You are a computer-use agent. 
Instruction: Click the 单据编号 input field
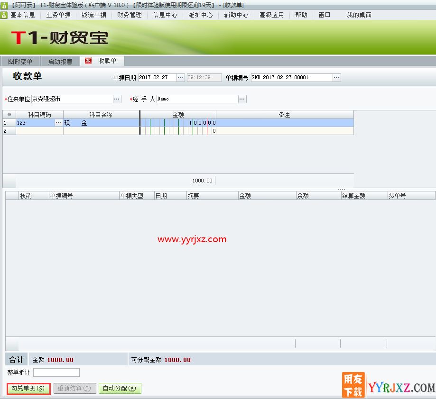coord(292,78)
